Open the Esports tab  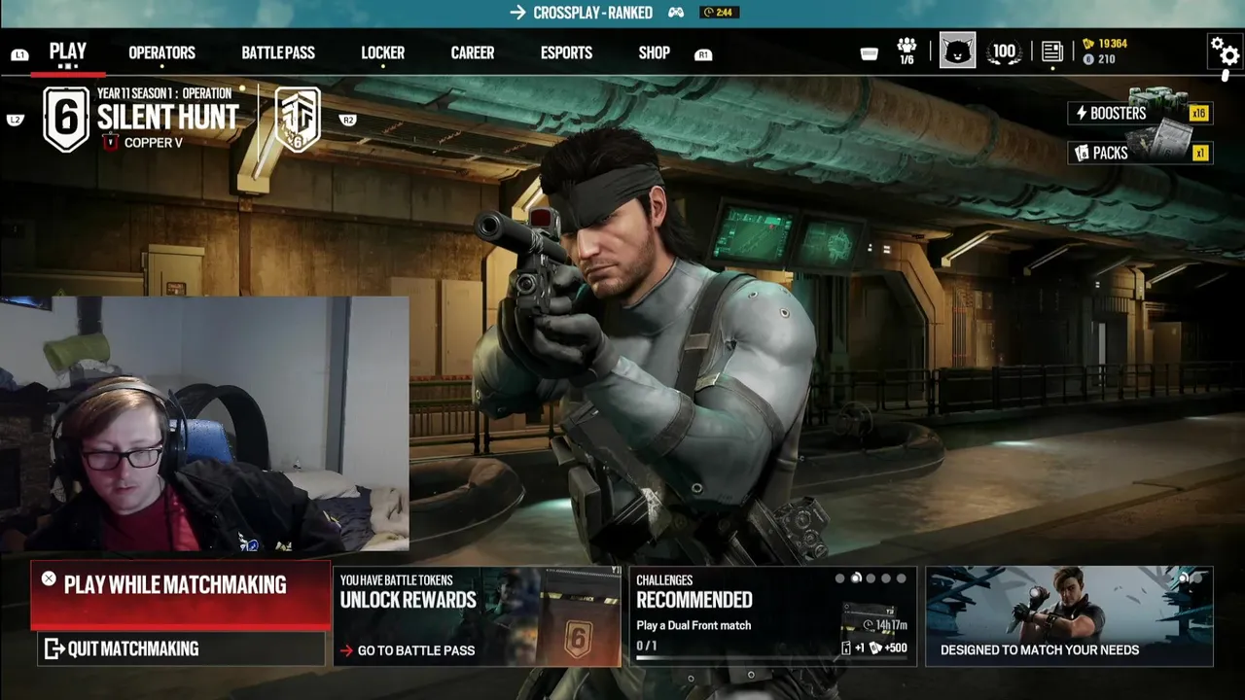566,53
